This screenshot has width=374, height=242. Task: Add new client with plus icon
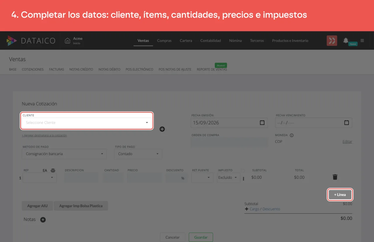[162, 129]
